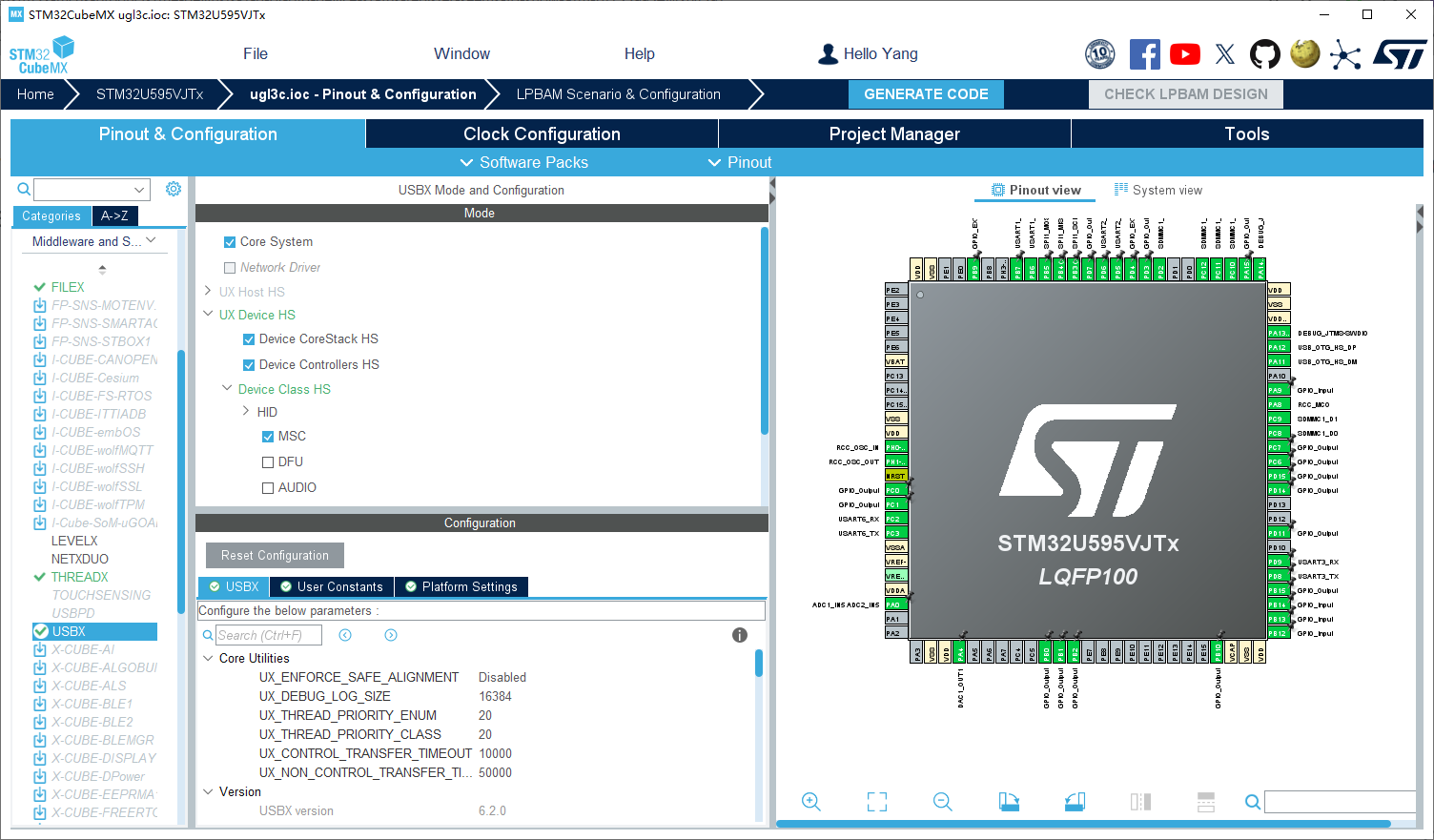Open CubeMX advanced settings via gear icon
Viewport: 1434px width, 840px height.
coord(173,188)
